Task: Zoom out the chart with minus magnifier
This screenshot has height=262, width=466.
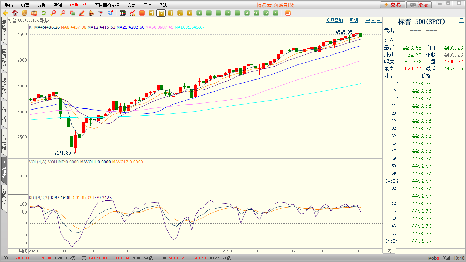Action: 63,13
